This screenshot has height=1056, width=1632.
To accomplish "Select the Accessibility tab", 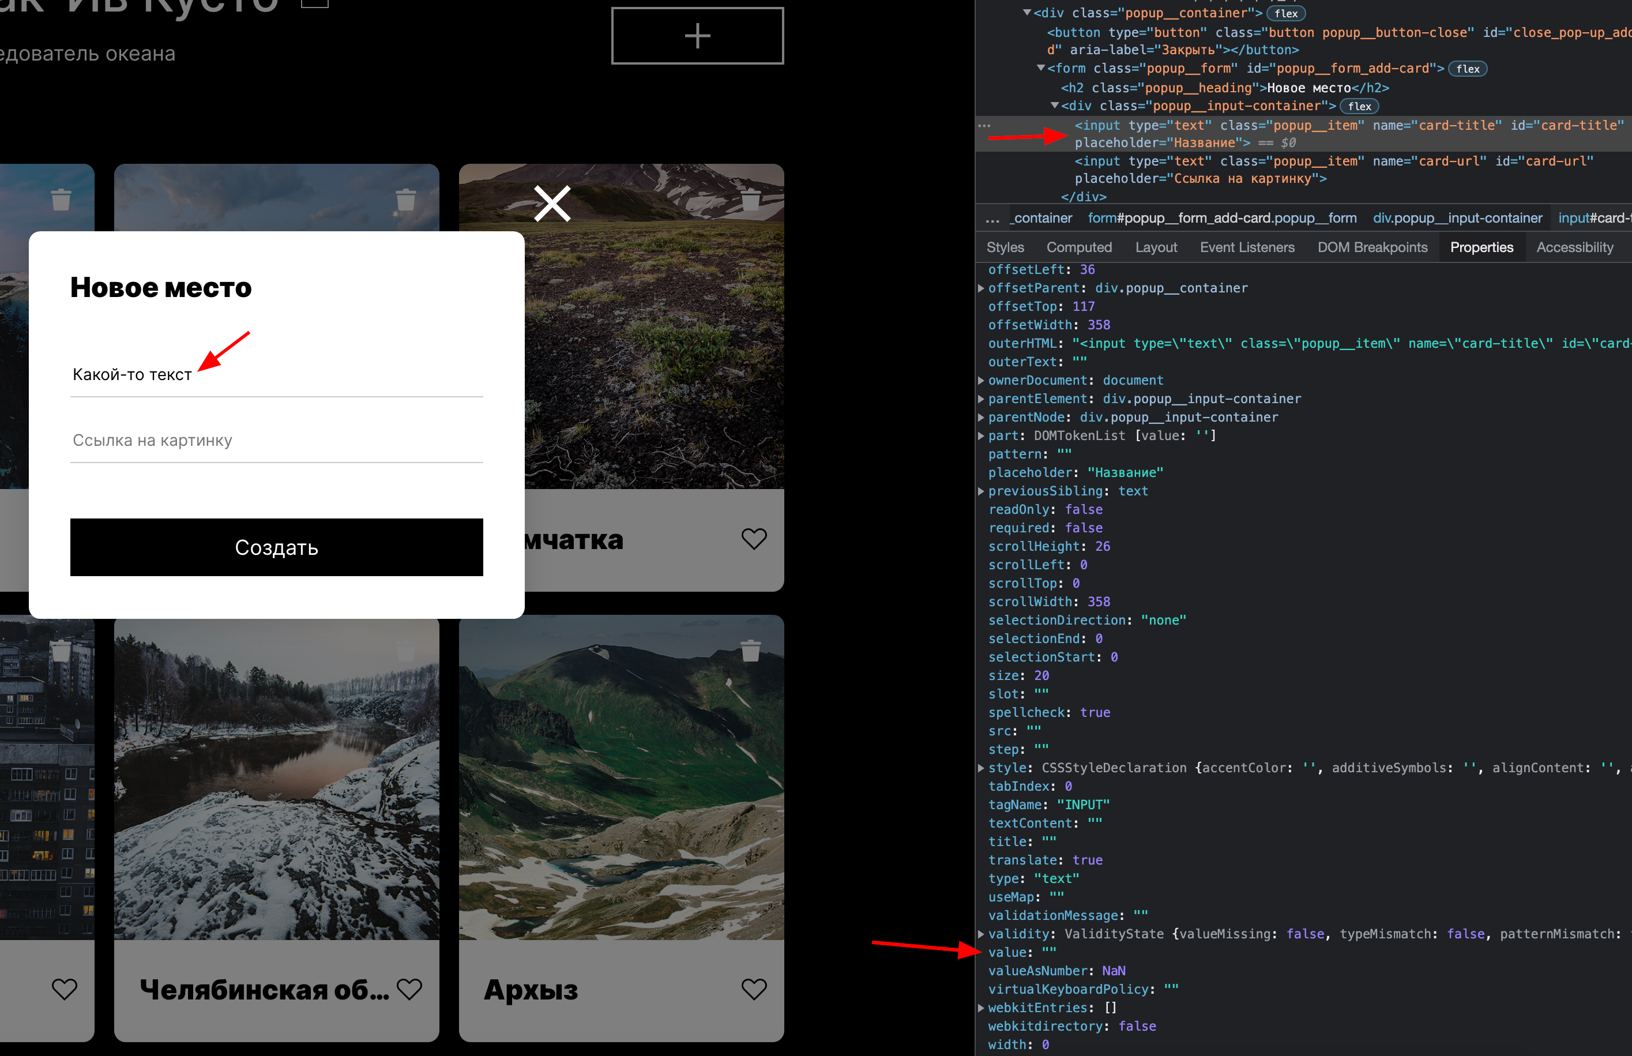I will pyautogui.click(x=1574, y=247).
